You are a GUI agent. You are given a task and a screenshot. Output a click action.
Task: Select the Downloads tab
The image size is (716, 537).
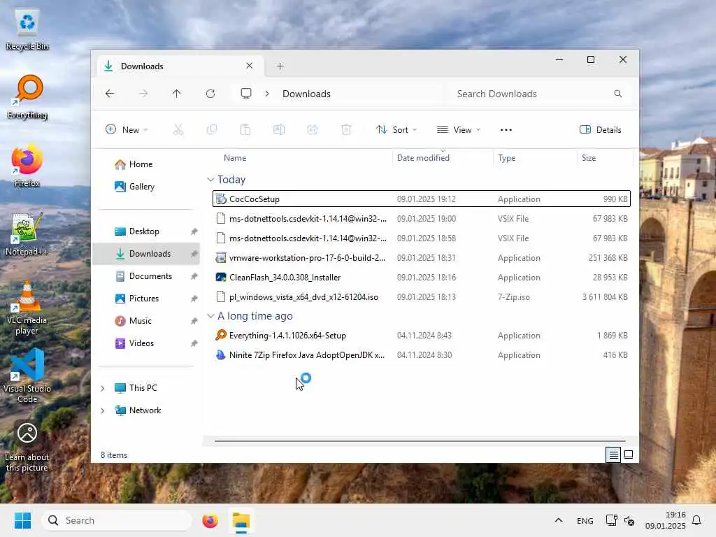click(180, 66)
